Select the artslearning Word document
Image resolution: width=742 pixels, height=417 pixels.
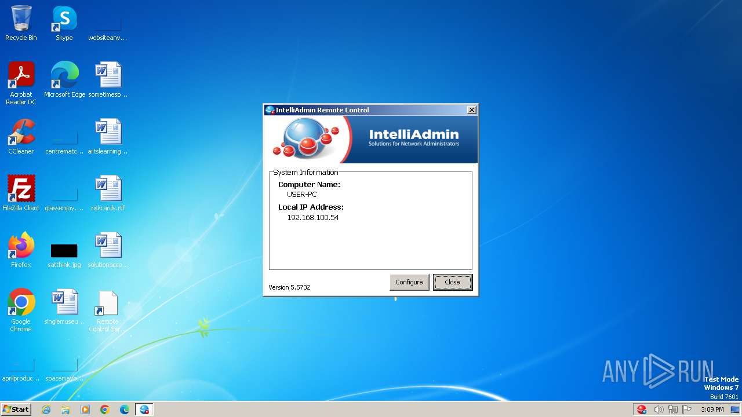click(108, 137)
